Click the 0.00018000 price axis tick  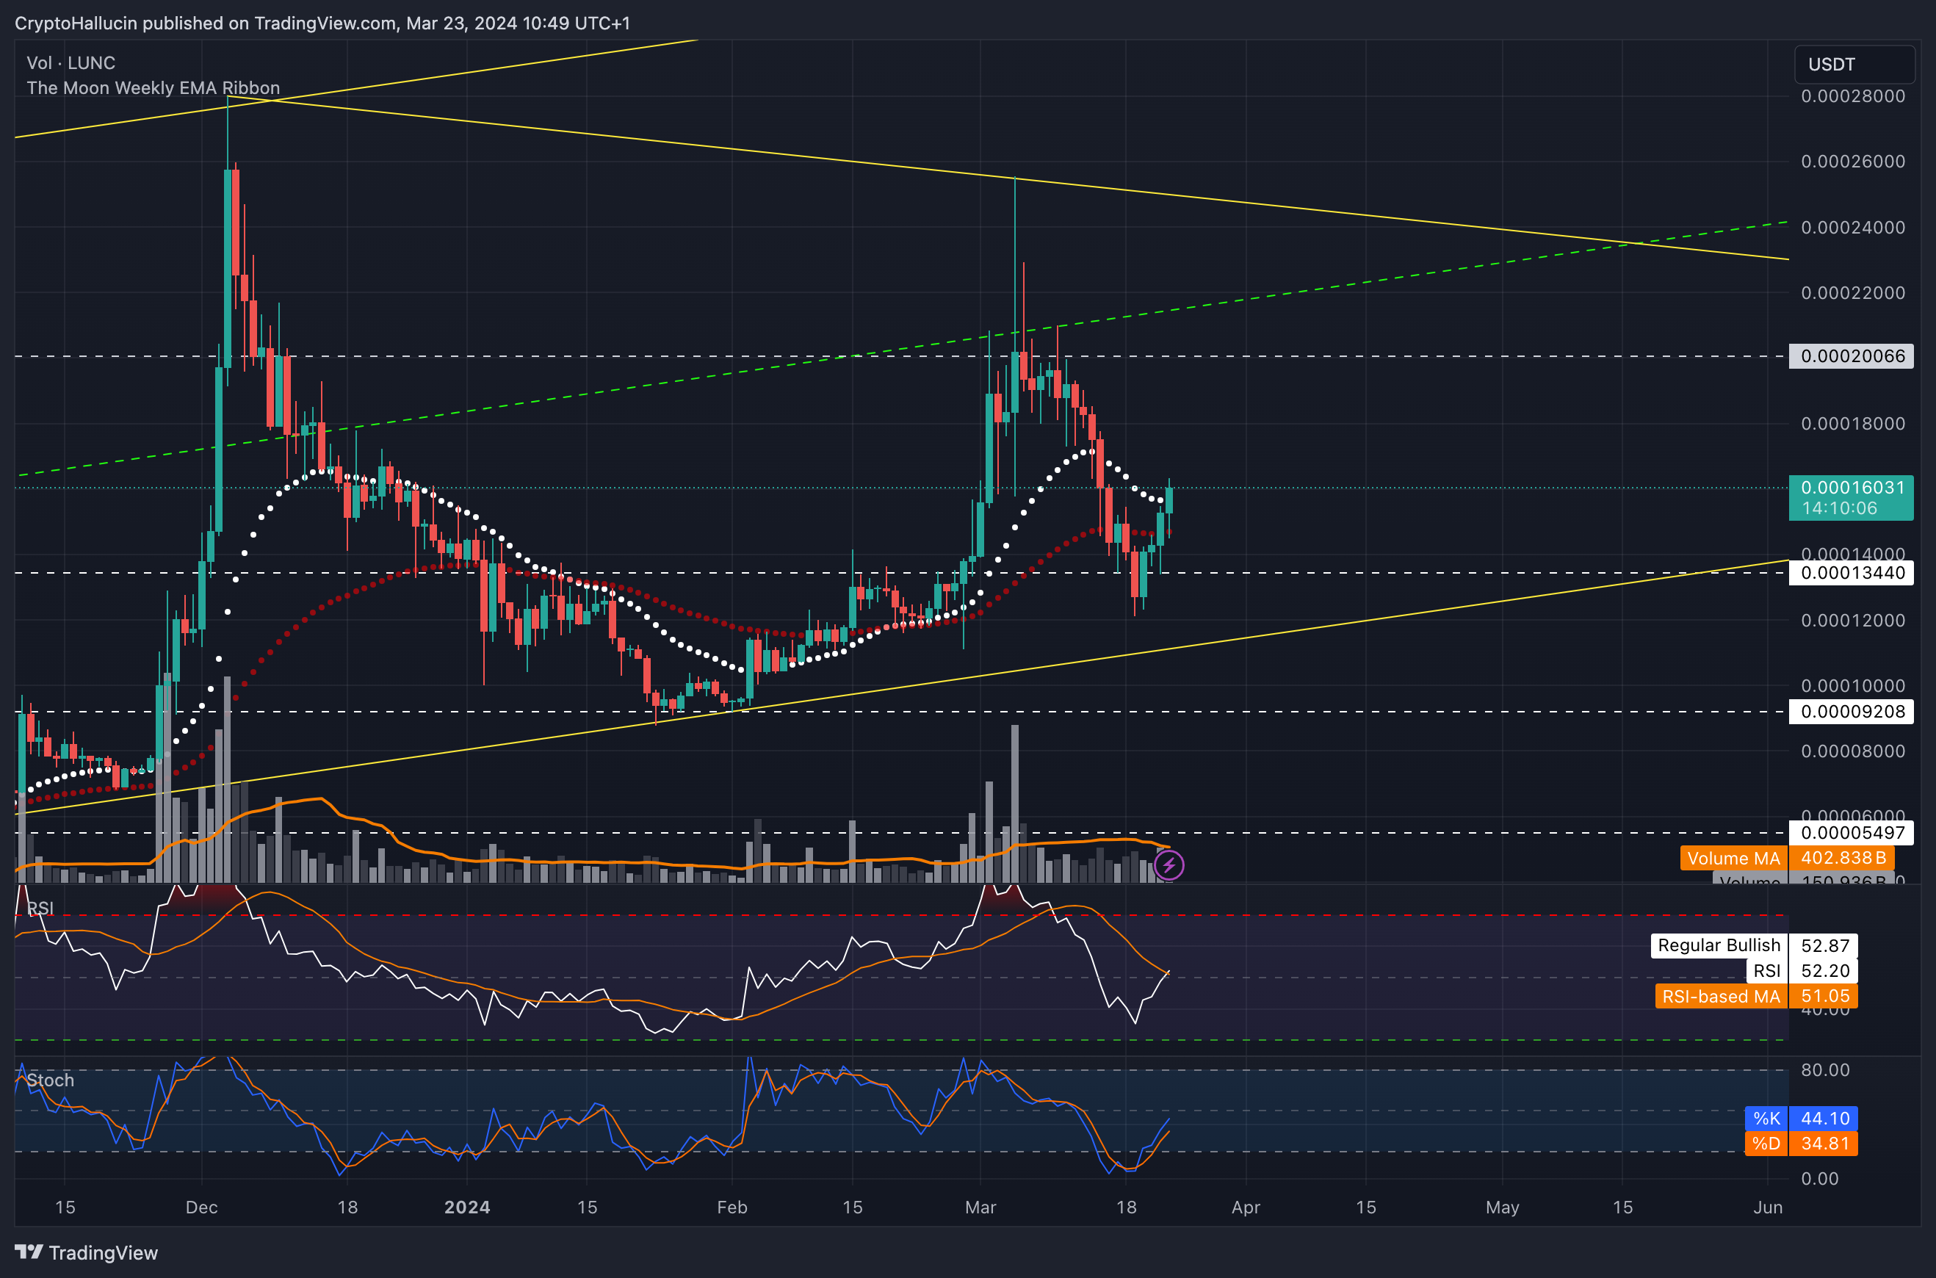pyautogui.click(x=1853, y=424)
